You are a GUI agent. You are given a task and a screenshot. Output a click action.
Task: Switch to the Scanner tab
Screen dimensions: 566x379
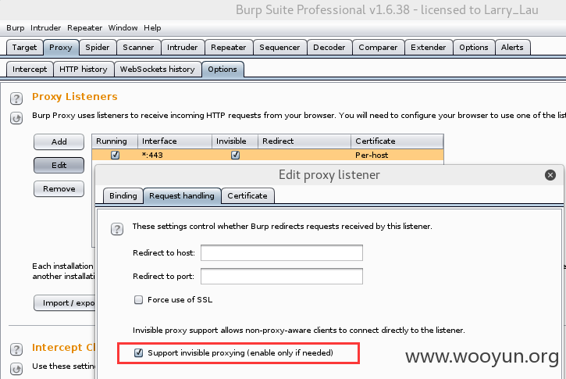[x=138, y=48]
